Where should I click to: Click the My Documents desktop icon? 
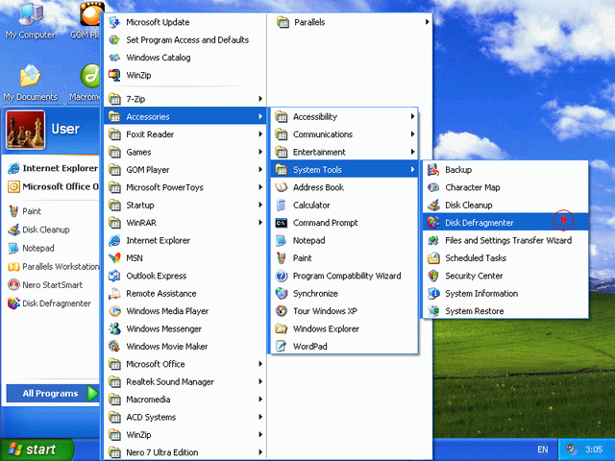click(x=30, y=84)
